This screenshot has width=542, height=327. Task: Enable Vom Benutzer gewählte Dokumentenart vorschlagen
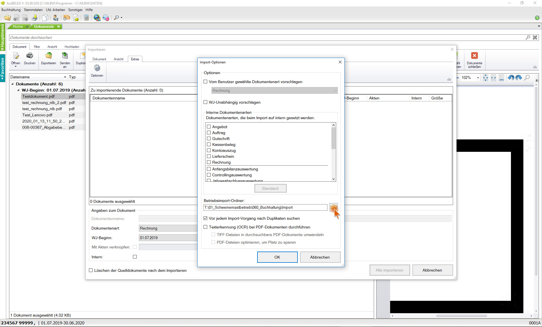pos(206,82)
